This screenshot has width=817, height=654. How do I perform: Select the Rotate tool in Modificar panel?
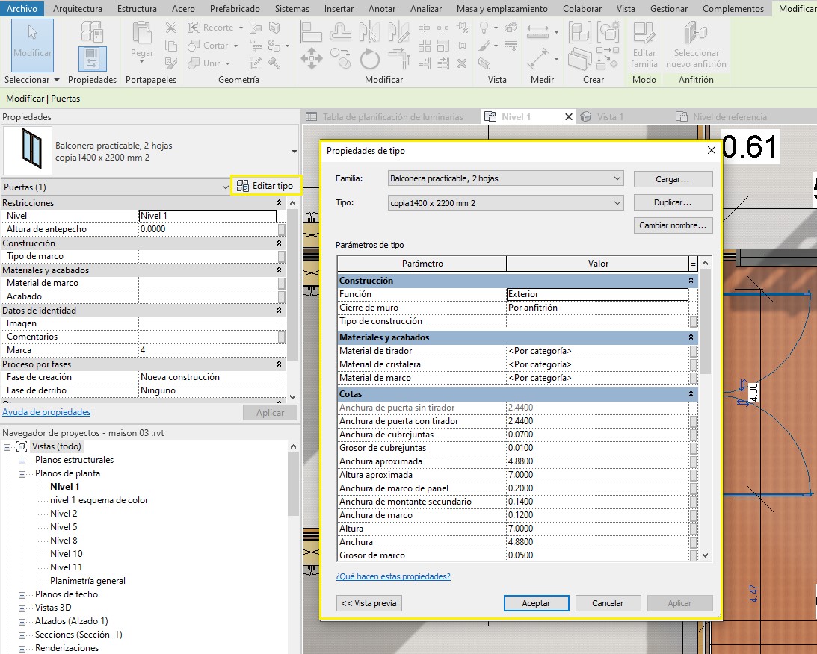pos(369,59)
